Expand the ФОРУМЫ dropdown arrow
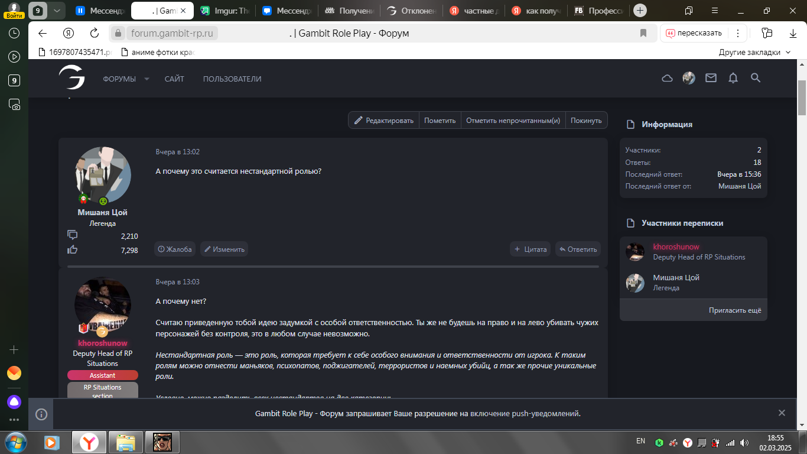Viewport: 807px width, 454px height. click(147, 79)
